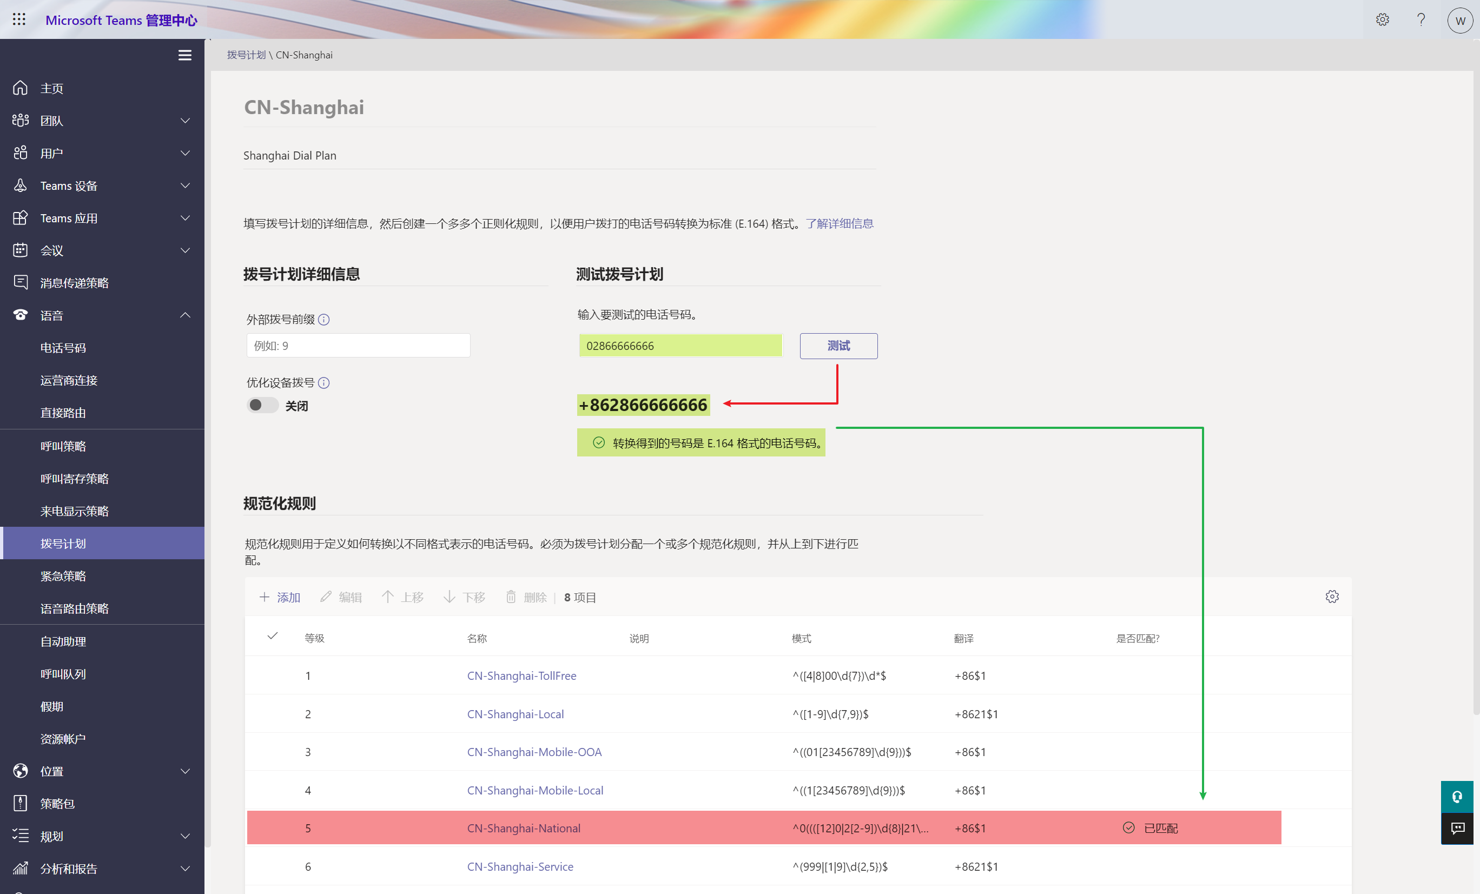
Task: Open 资源帐户 in sidebar
Action: [x=63, y=738]
